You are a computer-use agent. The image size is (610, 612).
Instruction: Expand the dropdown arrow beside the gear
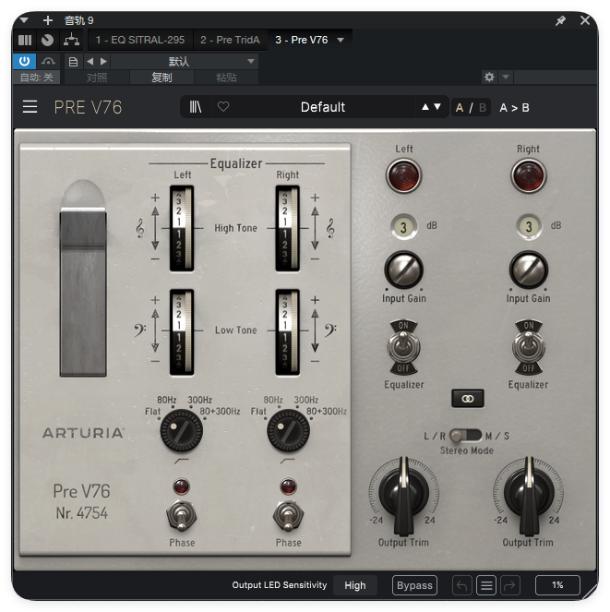pos(506,77)
